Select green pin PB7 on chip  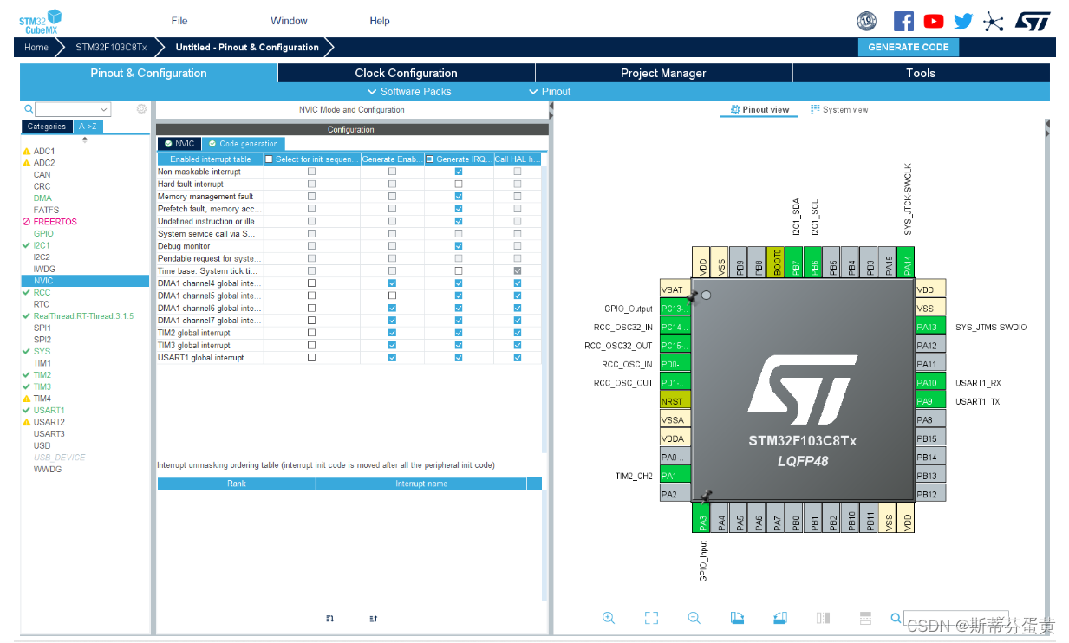796,261
